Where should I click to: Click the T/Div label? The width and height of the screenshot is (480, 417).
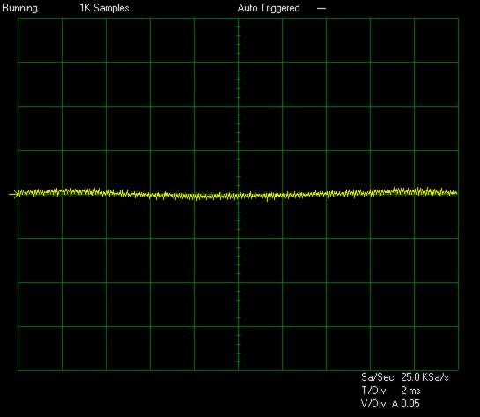tap(373, 391)
